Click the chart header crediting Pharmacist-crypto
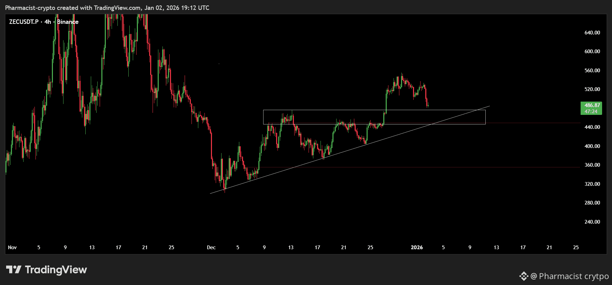Image resolution: width=612 pixels, height=285 pixels. [x=107, y=7]
